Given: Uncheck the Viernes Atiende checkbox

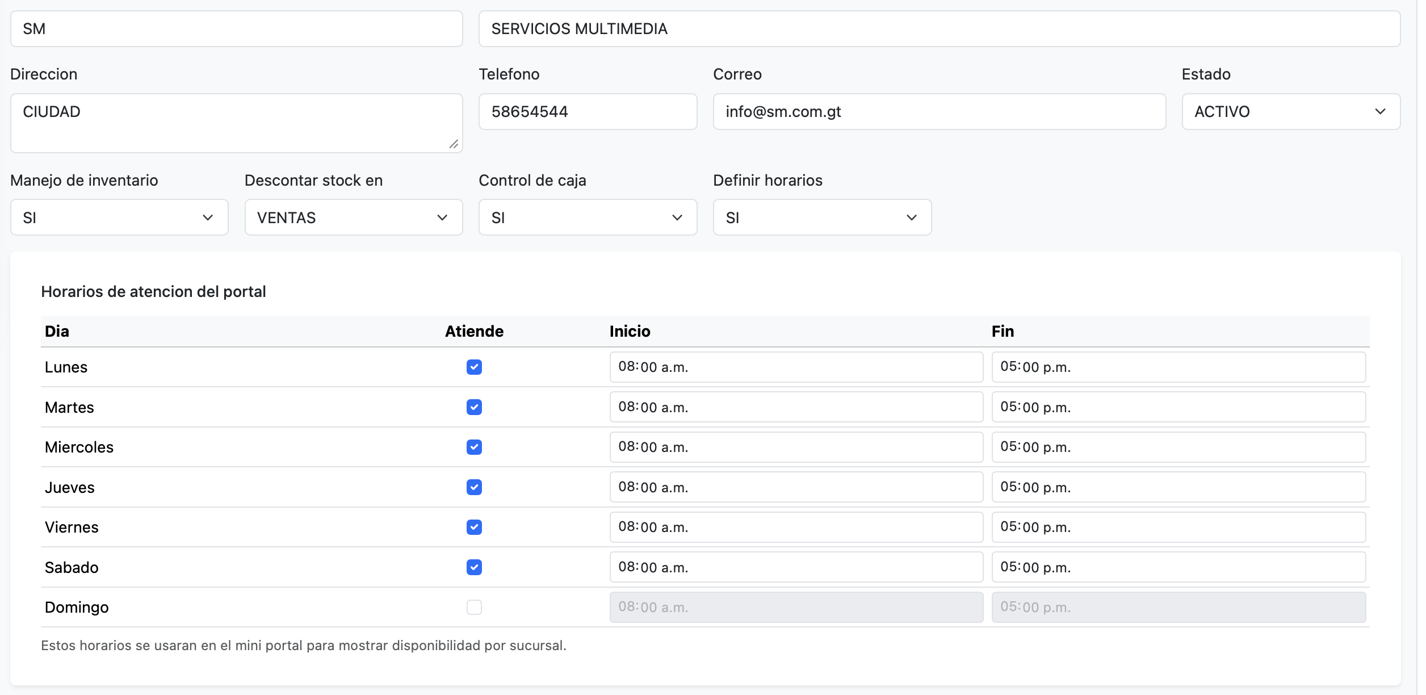Looking at the screenshot, I should [x=475, y=527].
